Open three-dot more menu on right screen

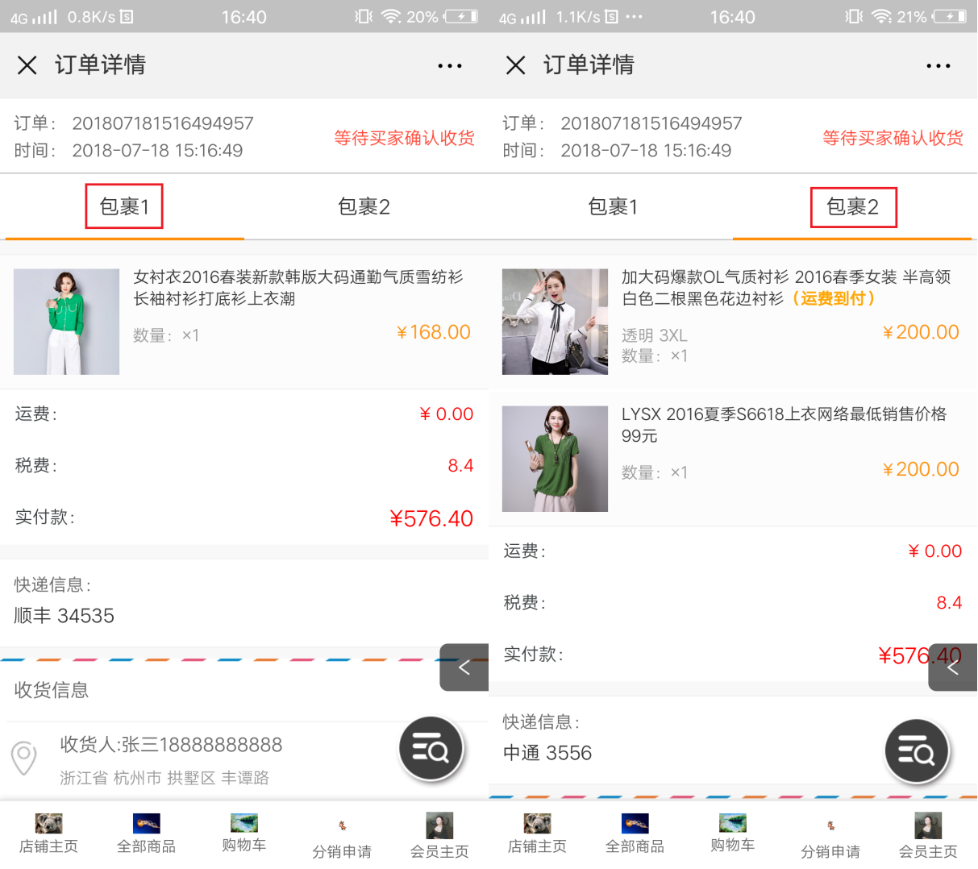(938, 66)
